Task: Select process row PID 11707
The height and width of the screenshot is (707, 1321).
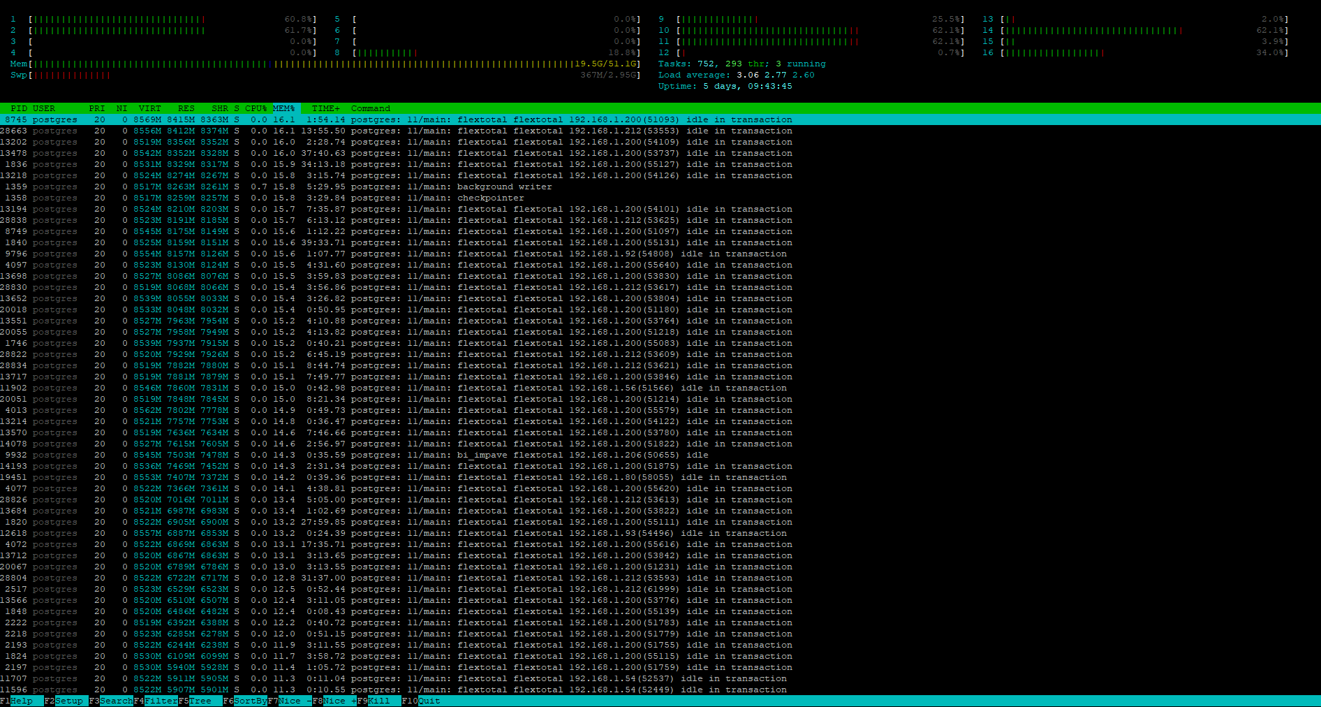Action: pos(660,678)
